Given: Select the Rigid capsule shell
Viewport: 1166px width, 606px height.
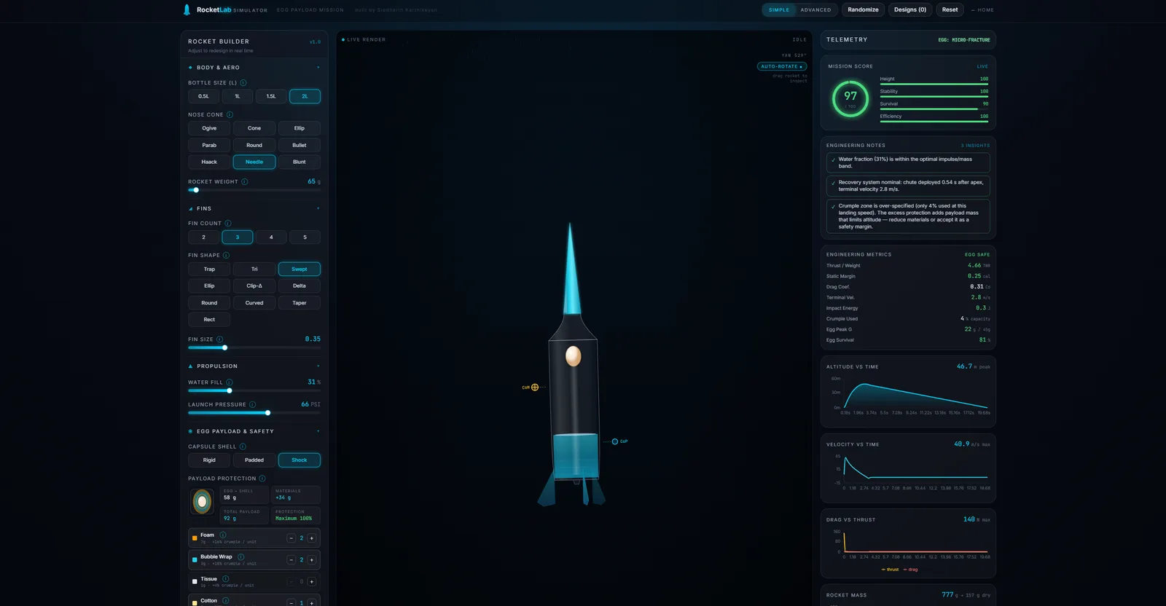Looking at the screenshot, I should click(209, 460).
